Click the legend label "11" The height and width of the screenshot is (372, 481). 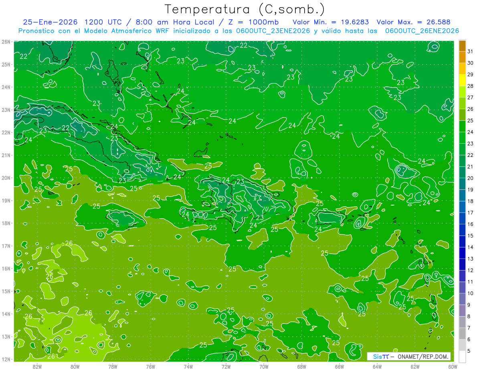(x=470, y=282)
